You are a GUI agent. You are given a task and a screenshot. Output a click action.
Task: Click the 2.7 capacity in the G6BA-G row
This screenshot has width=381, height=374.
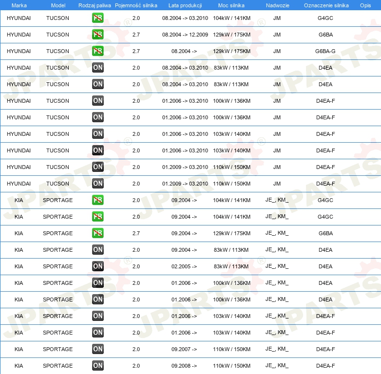click(x=136, y=51)
